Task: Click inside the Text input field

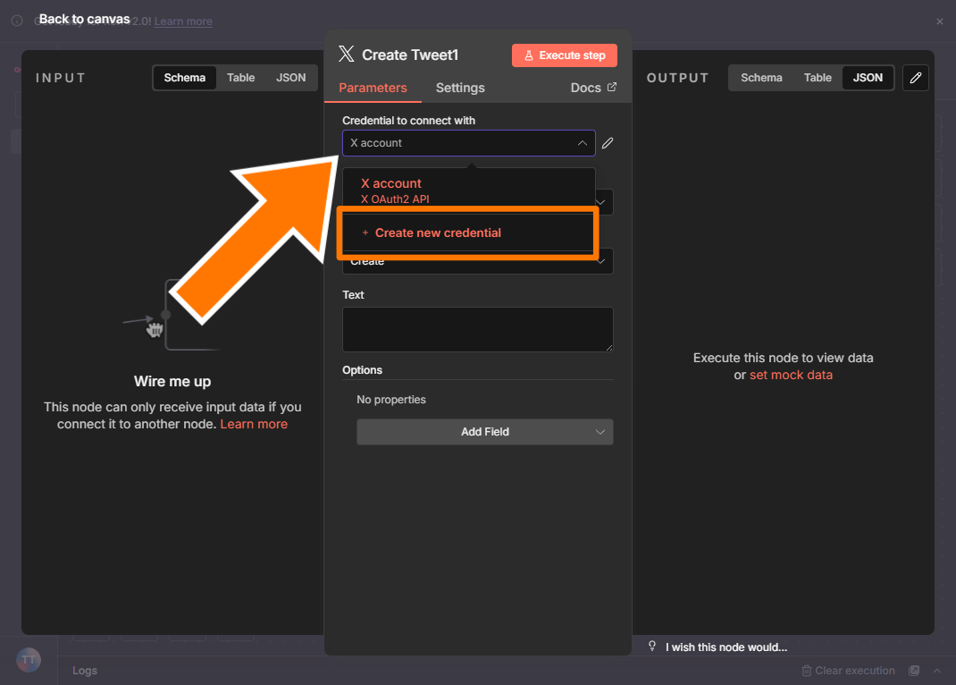Action: tap(477, 329)
